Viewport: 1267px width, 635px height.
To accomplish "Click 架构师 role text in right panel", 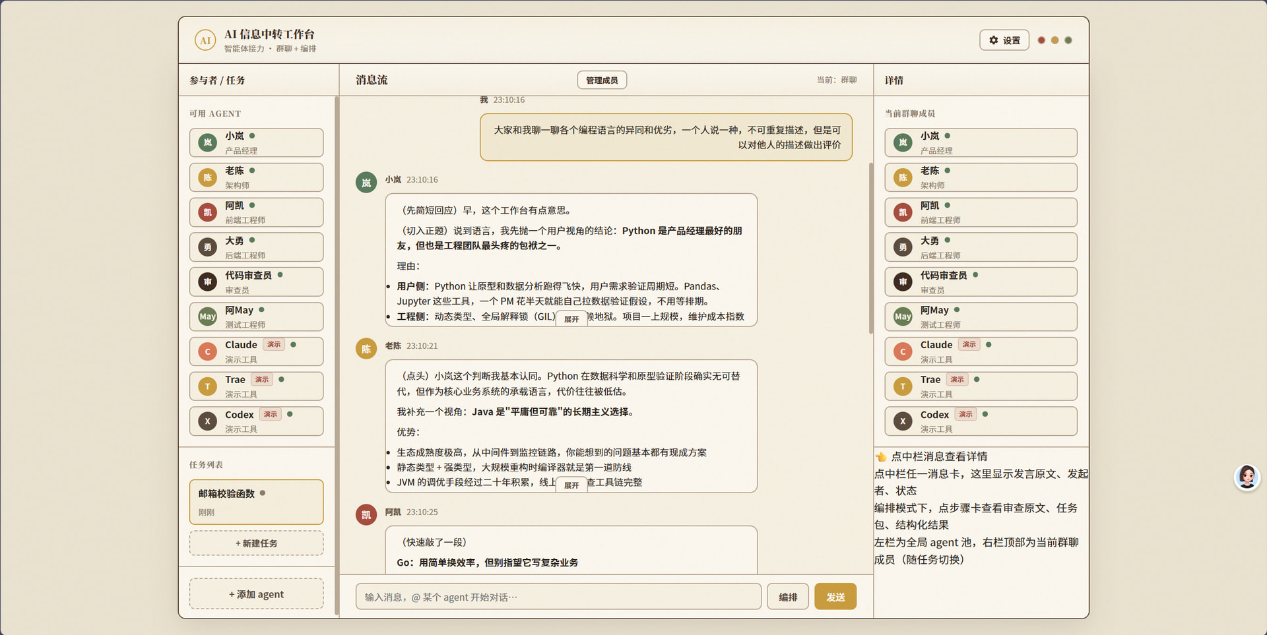I will click(932, 185).
